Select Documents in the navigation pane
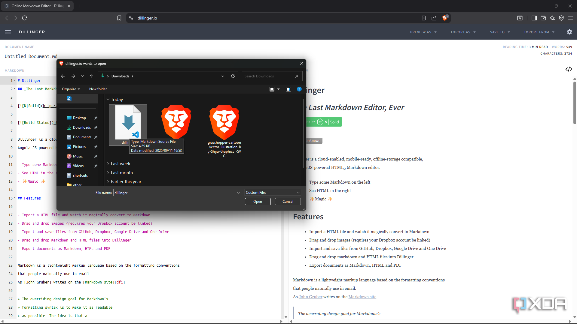The image size is (577, 324). (82, 137)
